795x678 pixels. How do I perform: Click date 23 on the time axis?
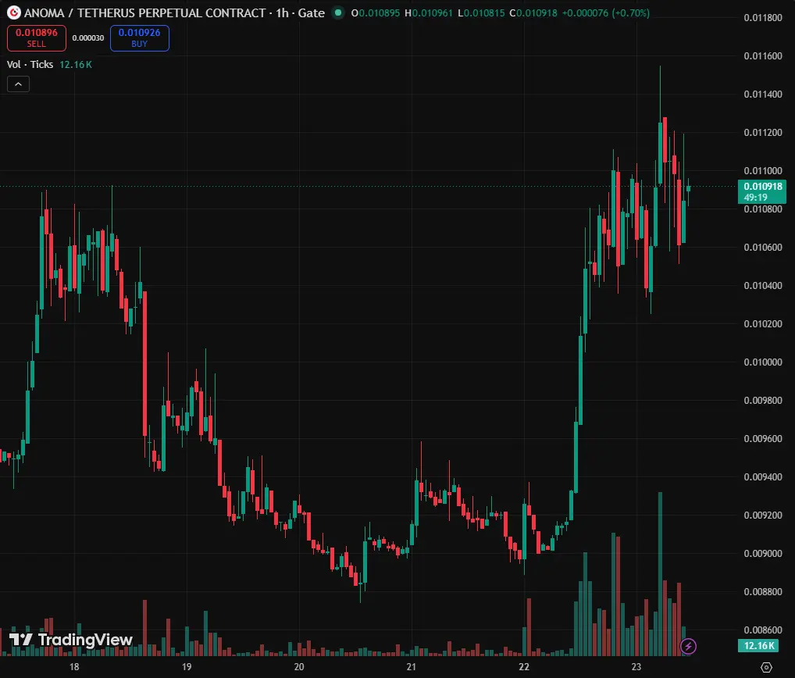click(636, 667)
